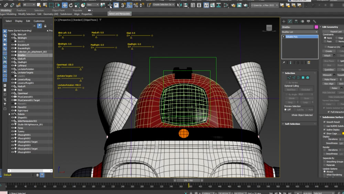Open the Modify panel tab icon
Viewport: 344px width, 194px height.
[290, 21]
